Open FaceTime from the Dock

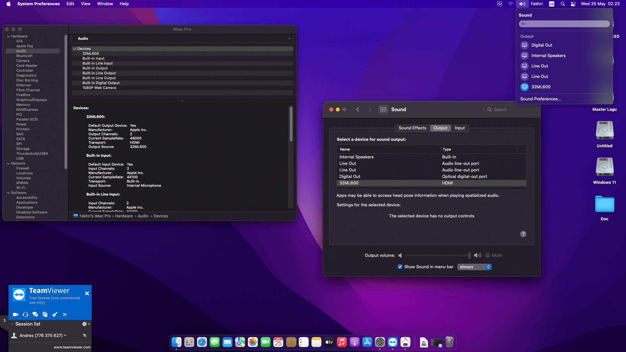point(265,342)
